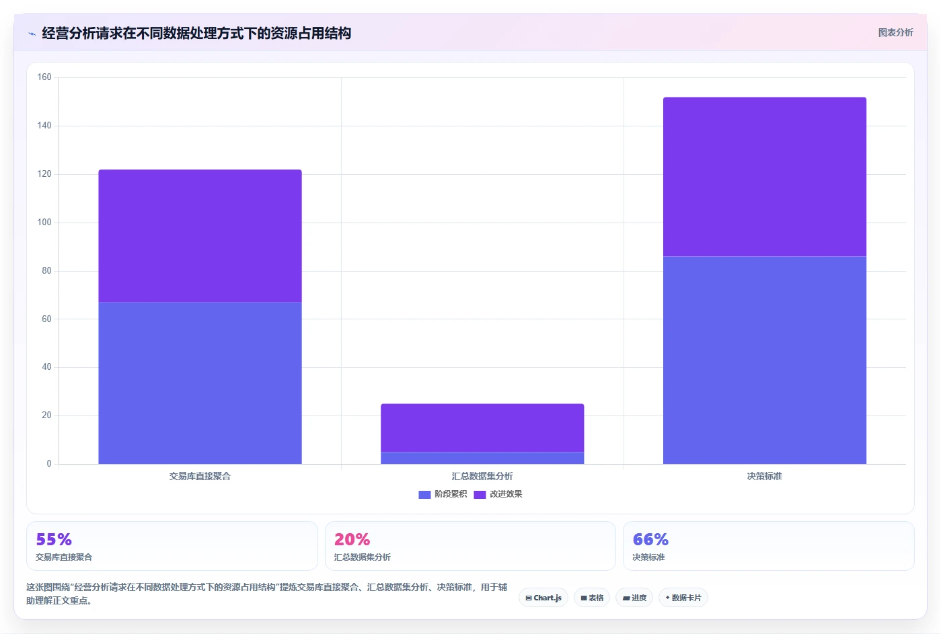Click the diamond icon in 数据卡片 tag
This screenshot has height=634, width=941.
coord(667,598)
